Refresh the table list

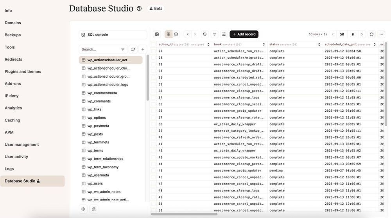133,49
